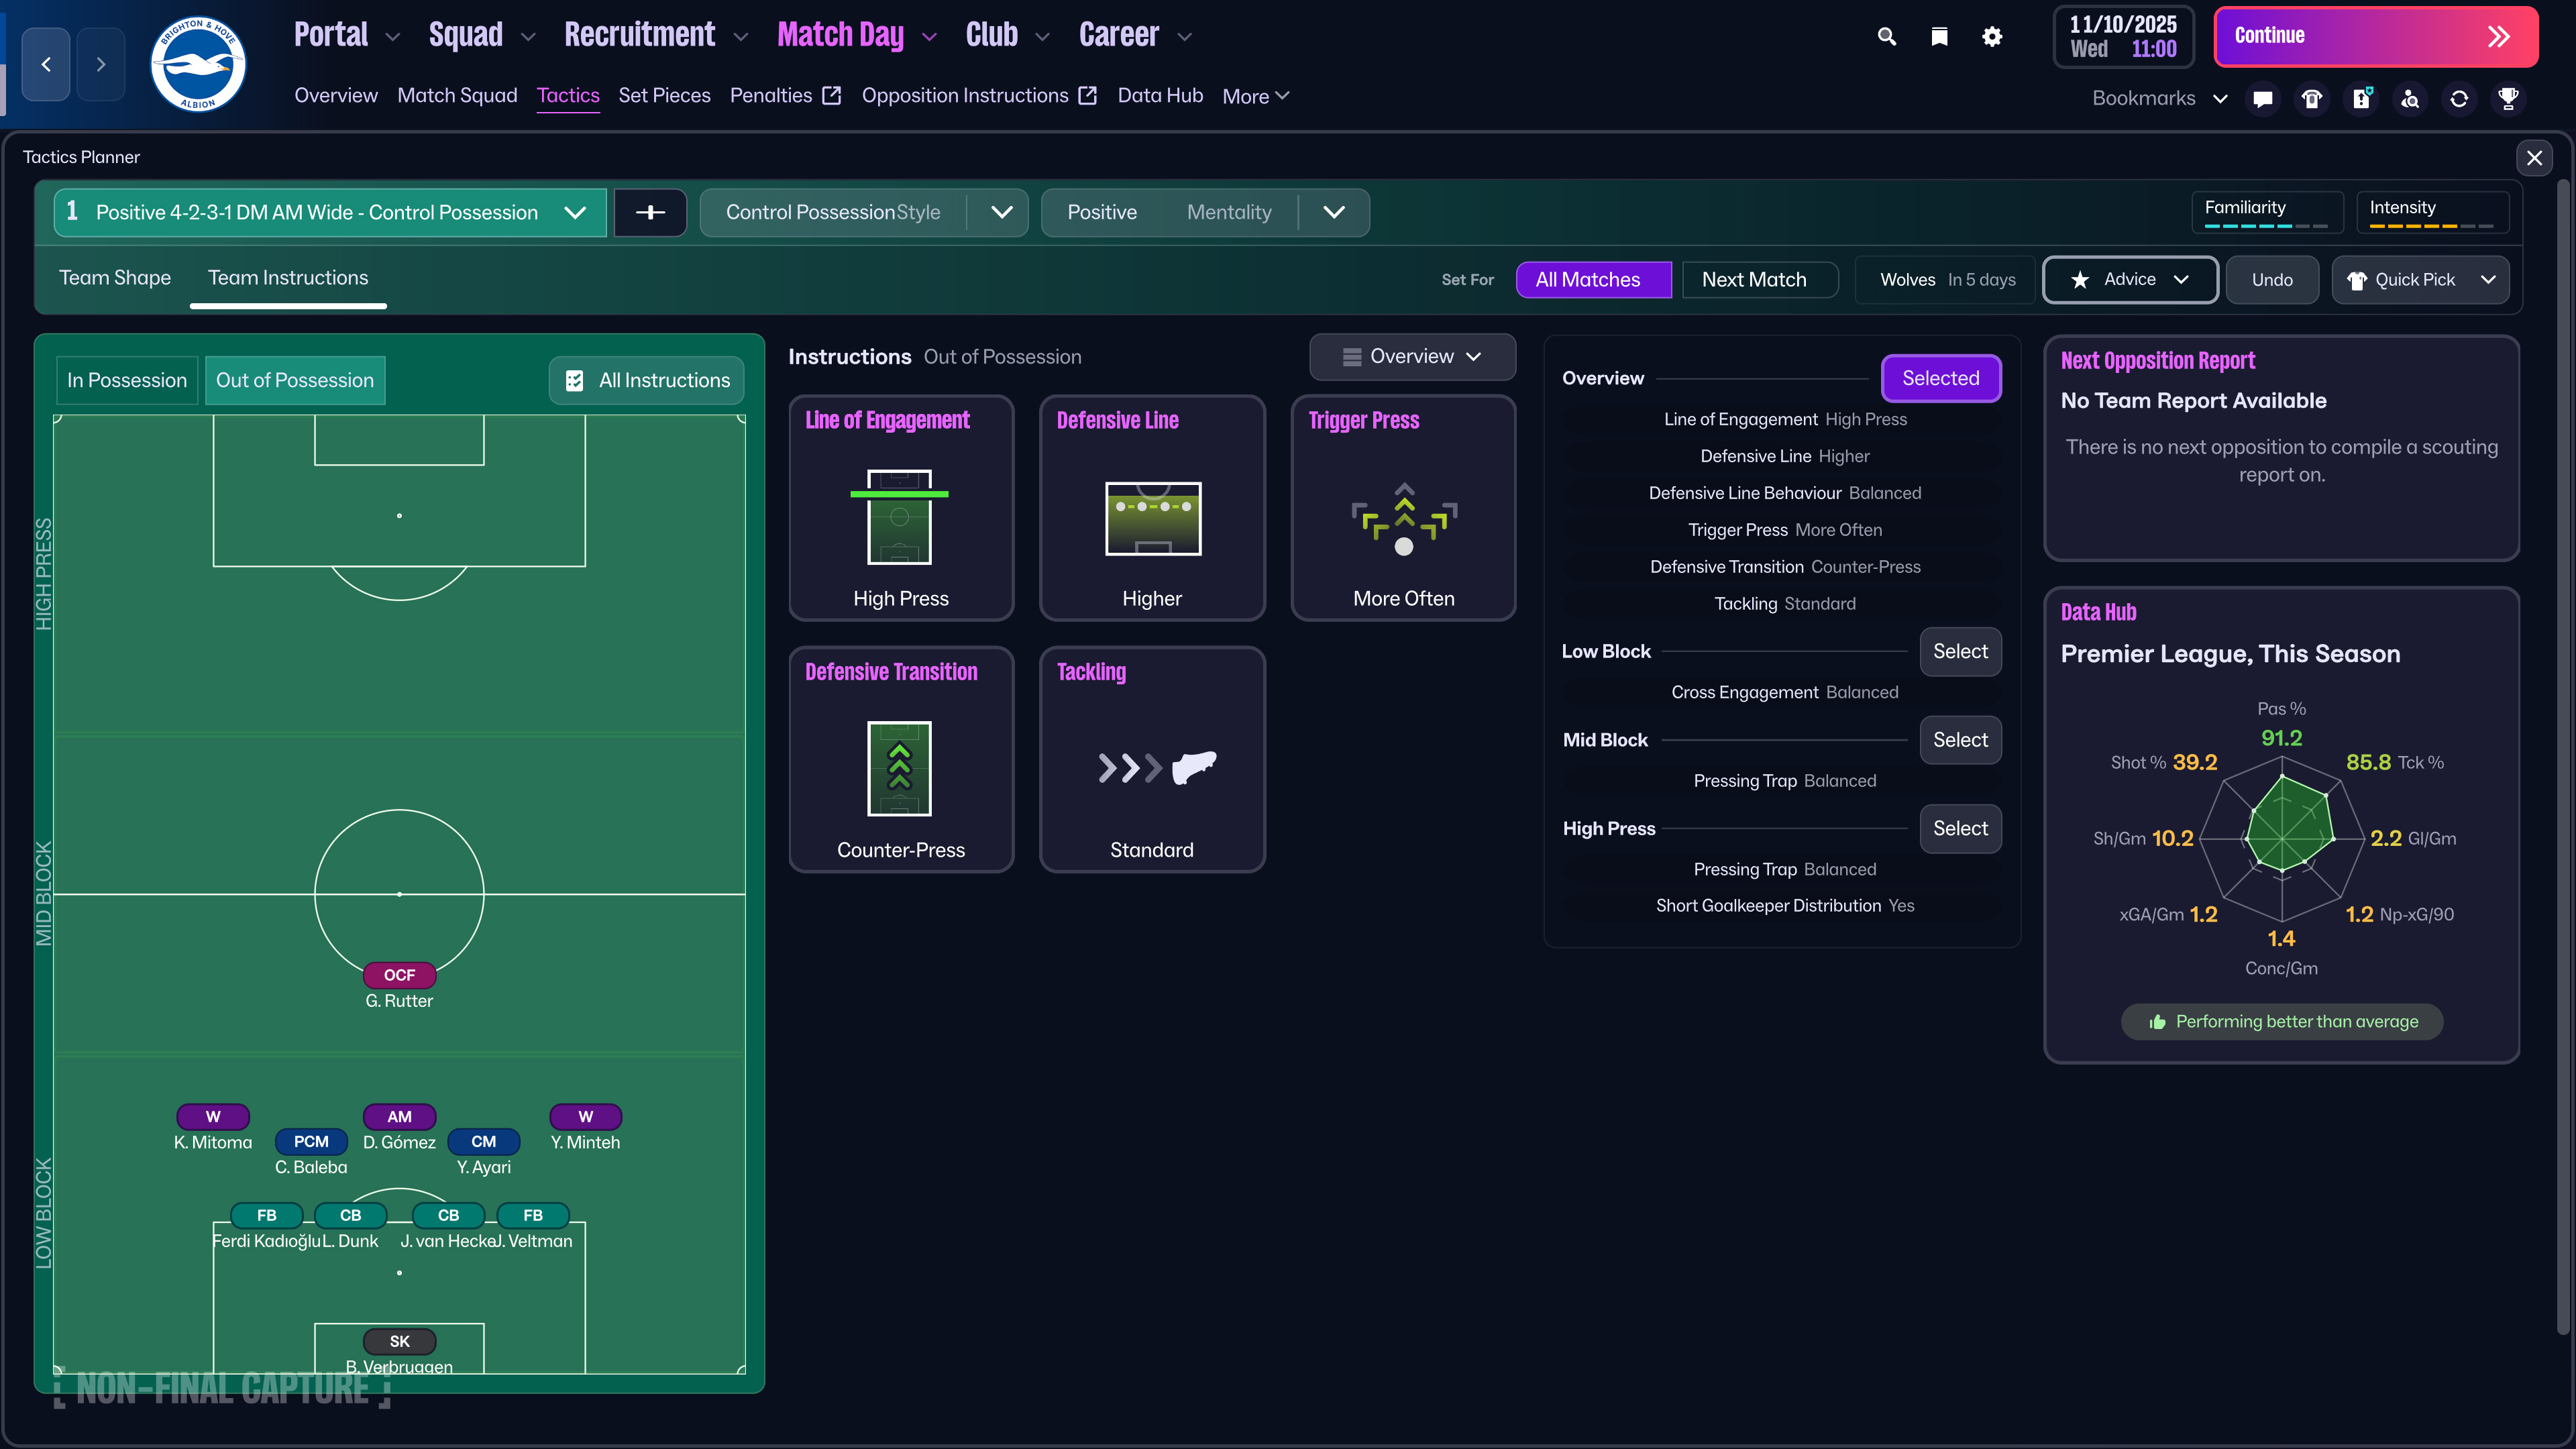Switch to the Team Shape tab
2576x1449 pixels.
pyautogui.click(x=115, y=278)
